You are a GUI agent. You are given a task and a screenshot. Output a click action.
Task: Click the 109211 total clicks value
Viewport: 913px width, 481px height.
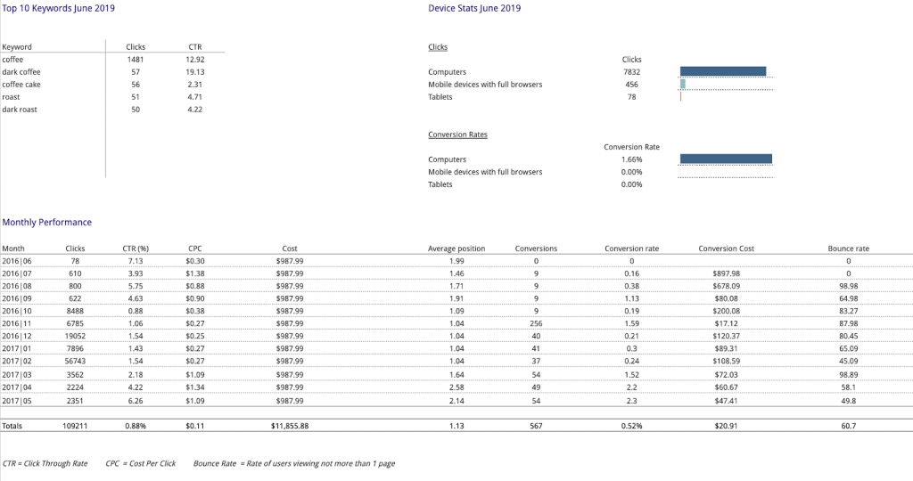click(x=75, y=426)
